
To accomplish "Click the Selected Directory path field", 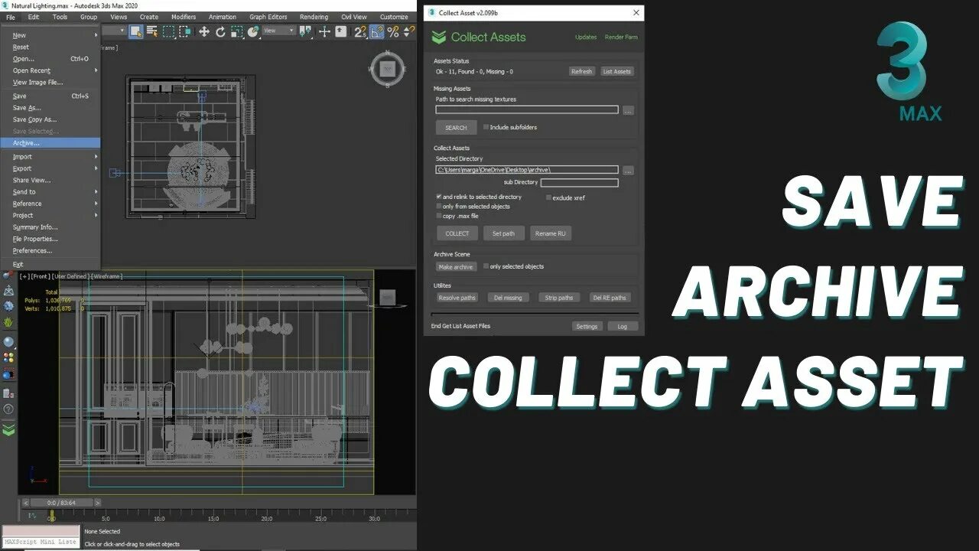I will 528,169.
